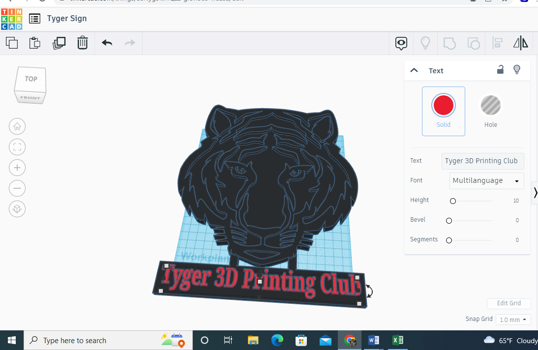Viewport: 538px width, 350px height.
Task: Change the text shape to Hole
Action: tap(490, 111)
